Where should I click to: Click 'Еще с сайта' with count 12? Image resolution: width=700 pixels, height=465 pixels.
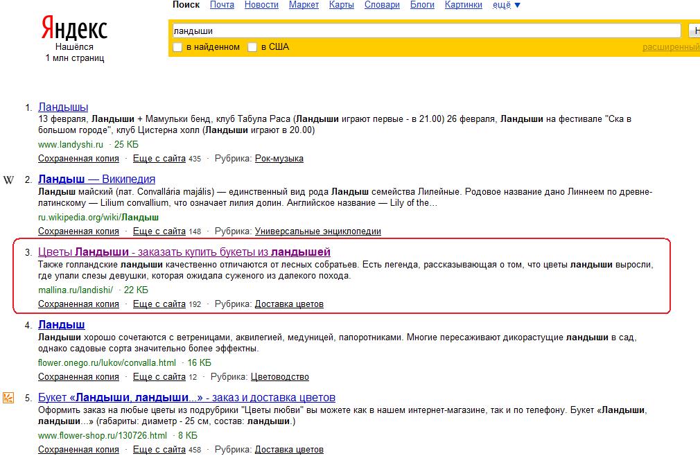pos(159,376)
